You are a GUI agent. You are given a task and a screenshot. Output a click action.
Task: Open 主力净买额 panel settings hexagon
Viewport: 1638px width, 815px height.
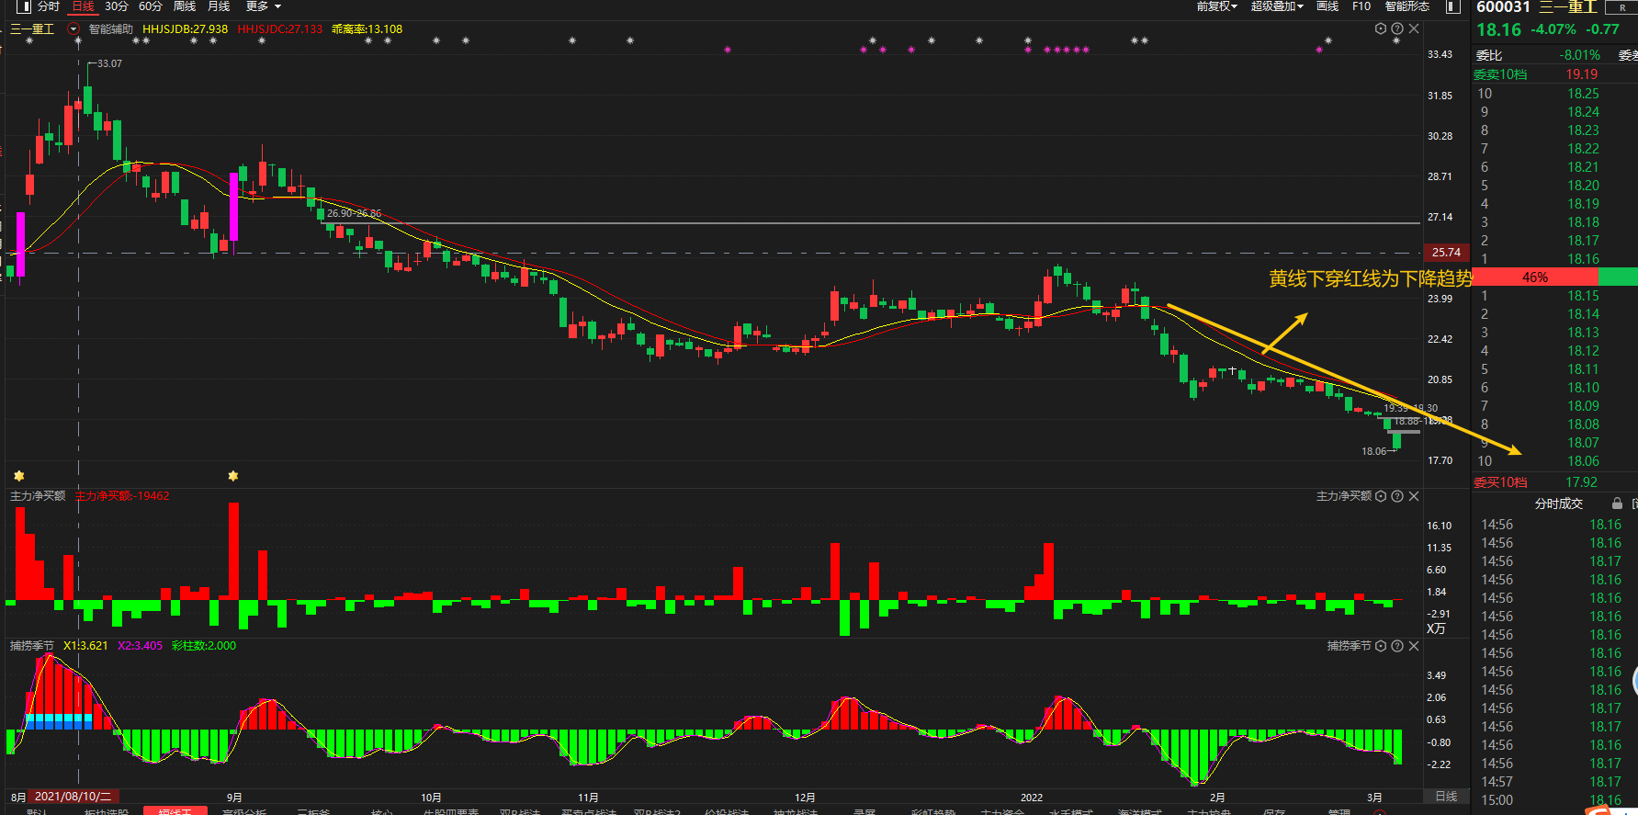[x=1381, y=496]
